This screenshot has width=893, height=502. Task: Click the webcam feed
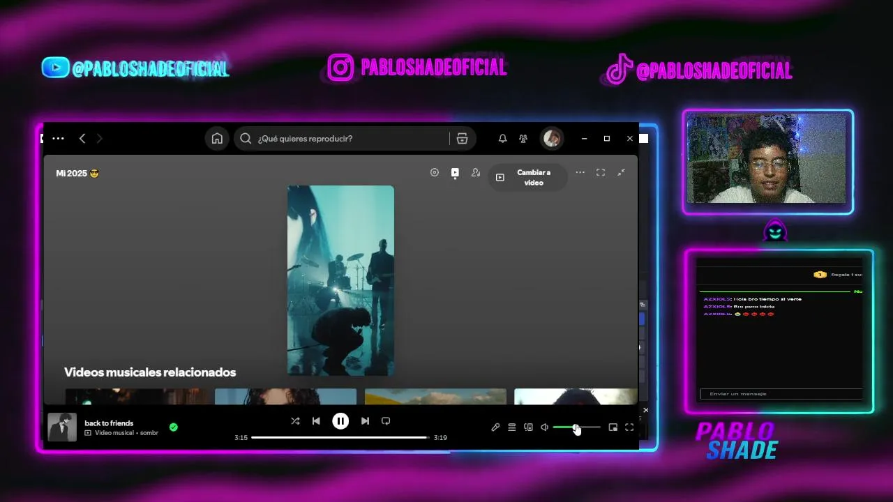pyautogui.click(x=767, y=160)
